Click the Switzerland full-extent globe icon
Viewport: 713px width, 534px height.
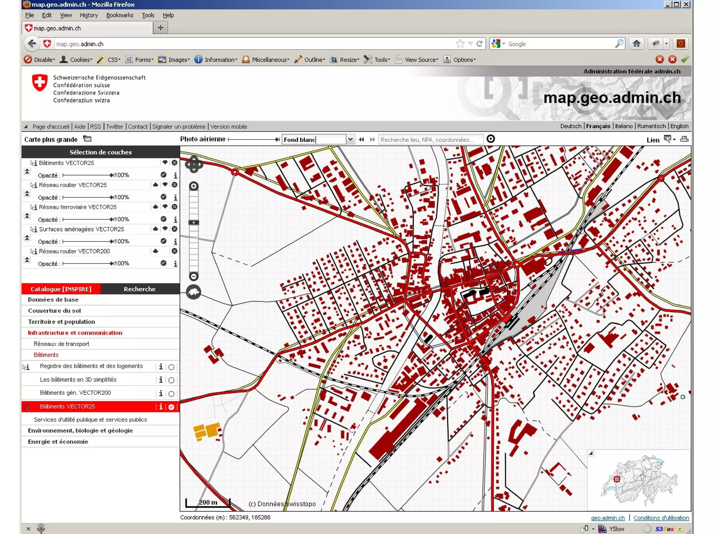pos(194,292)
